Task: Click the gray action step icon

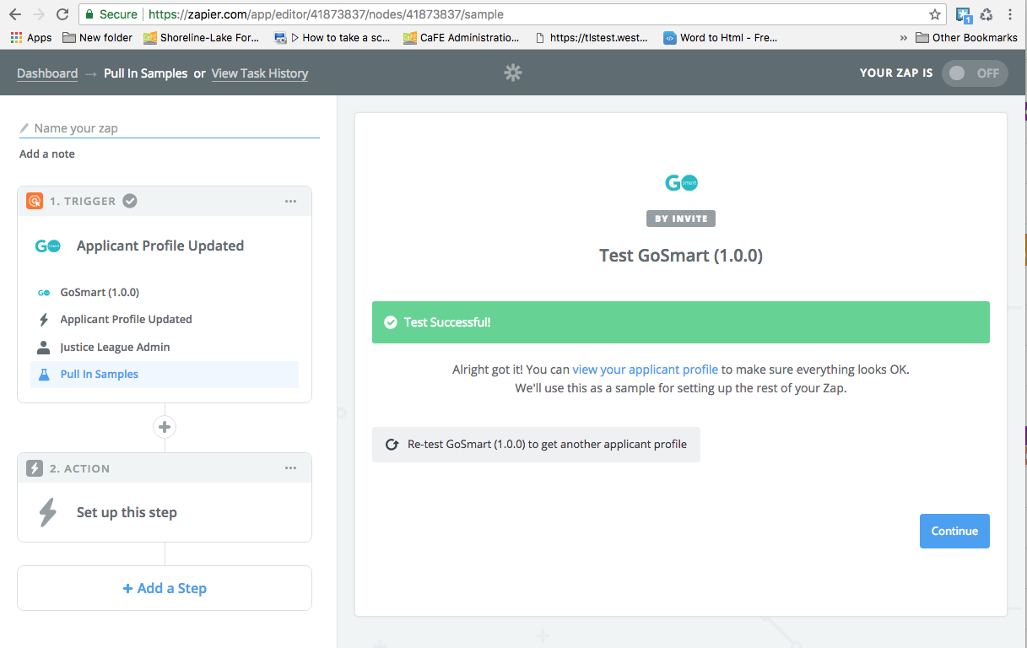Action: click(x=35, y=468)
